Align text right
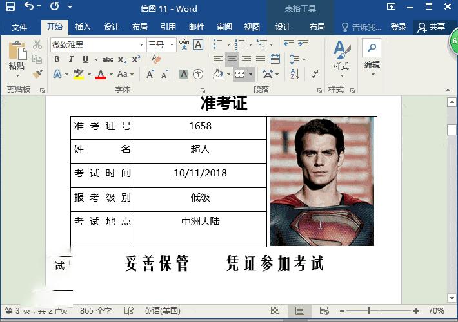458x322 pixels. pyautogui.click(x=246, y=59)
